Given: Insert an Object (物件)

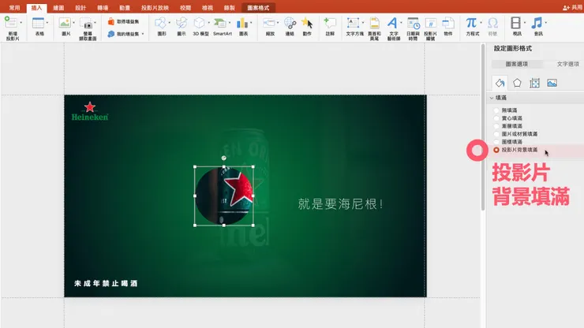Looking at the screenshot, I should (448, 27).
